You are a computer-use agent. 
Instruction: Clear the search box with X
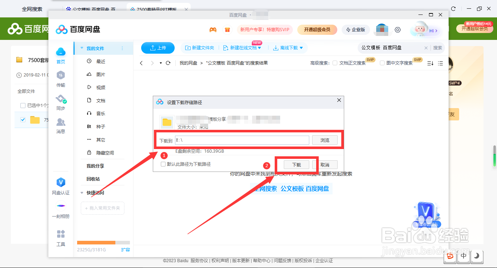click(x=426, y=48)
